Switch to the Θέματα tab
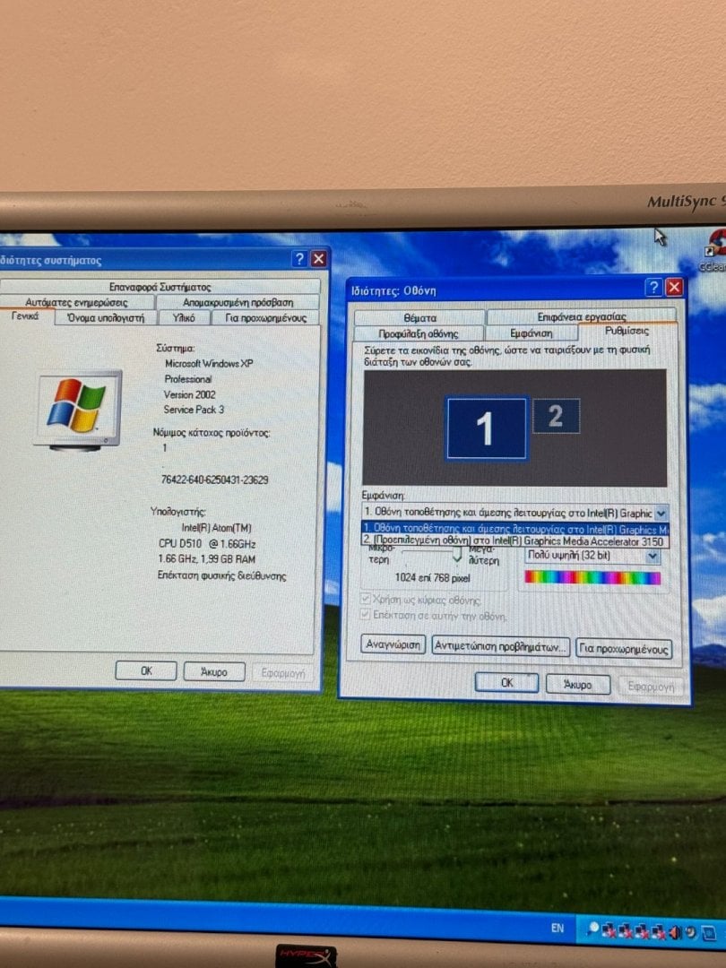726x968 pixels. pyautogui.click(x=419, y=317)
